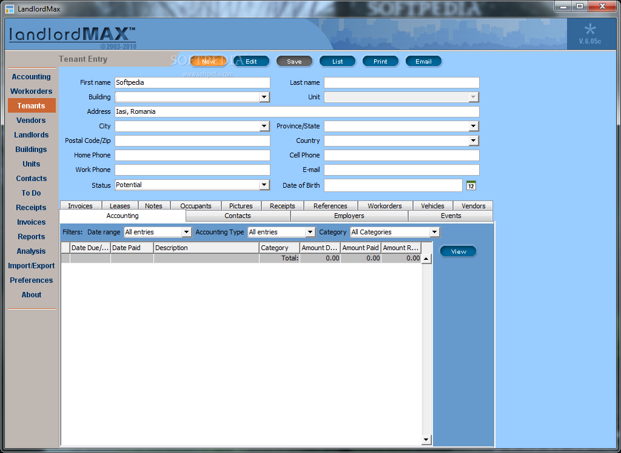
Task: Click the LandlordMax title bar app icon
Action: click(x=10, y=8)
